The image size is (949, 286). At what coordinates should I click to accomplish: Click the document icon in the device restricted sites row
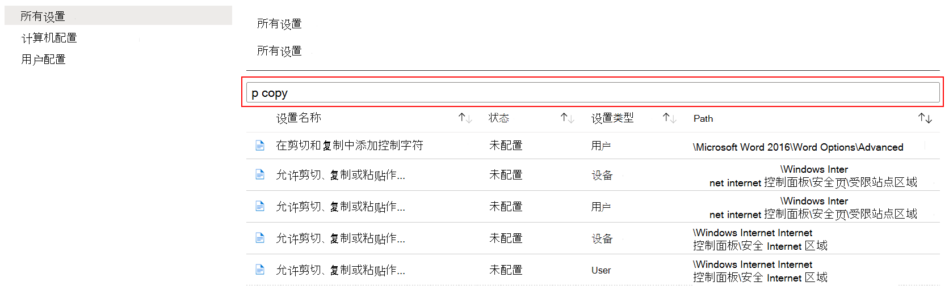click(260, 174)
